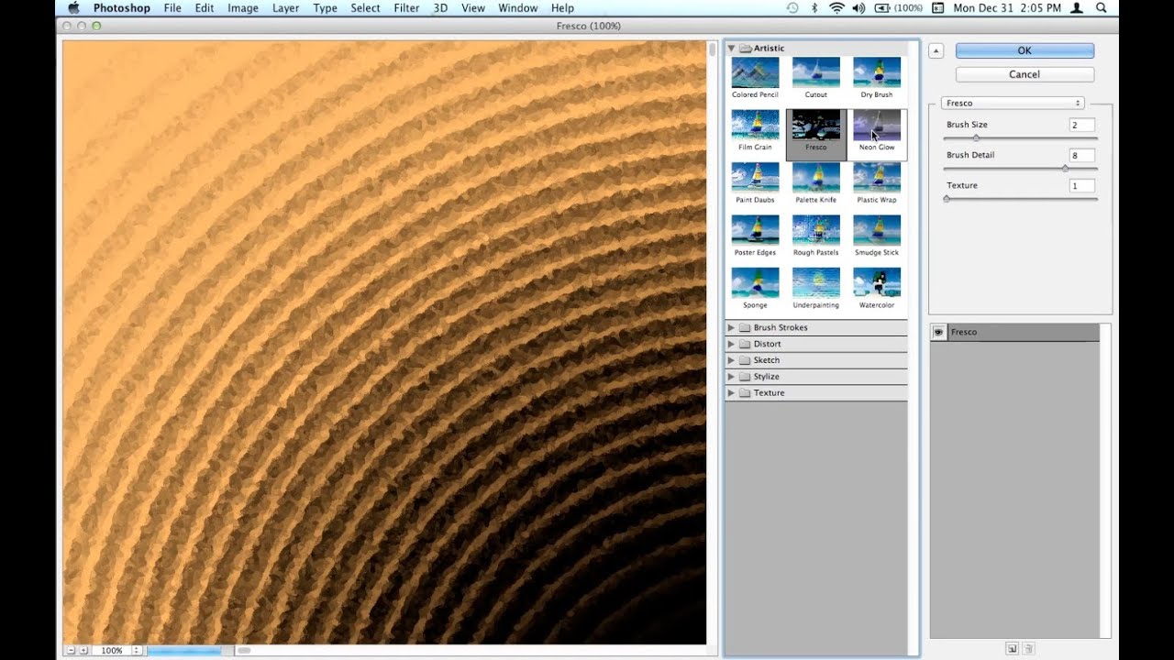Click the volume icon in menu bar
1174x660 pixels.
[x=858, y=8]
